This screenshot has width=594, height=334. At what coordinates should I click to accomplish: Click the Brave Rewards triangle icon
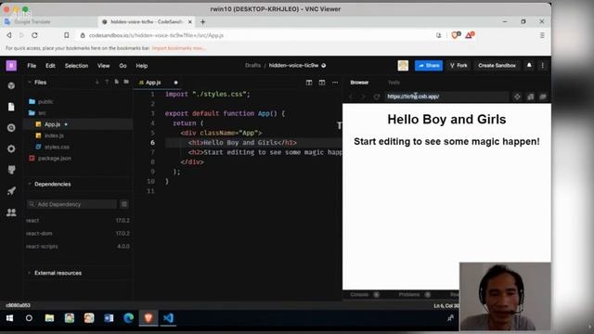[470, 35]
